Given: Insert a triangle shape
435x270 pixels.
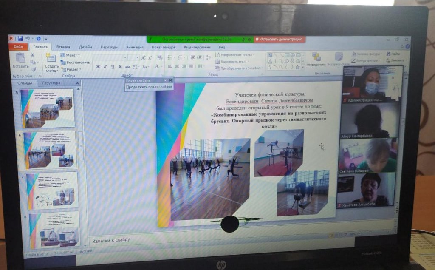Looking at the screenshot, I should click(270, 61).
